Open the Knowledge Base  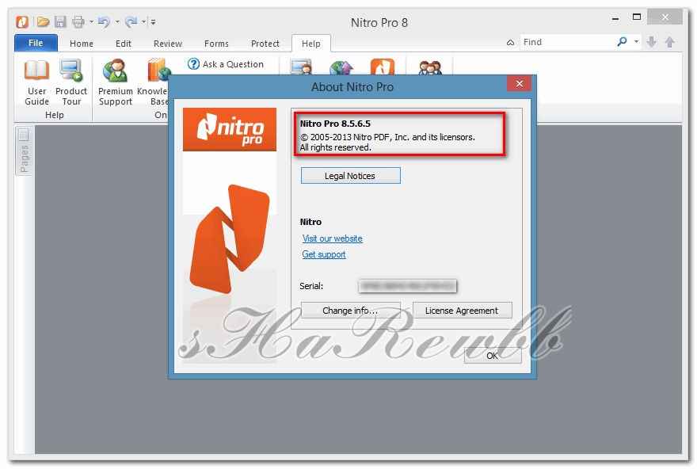pos(152,82)
